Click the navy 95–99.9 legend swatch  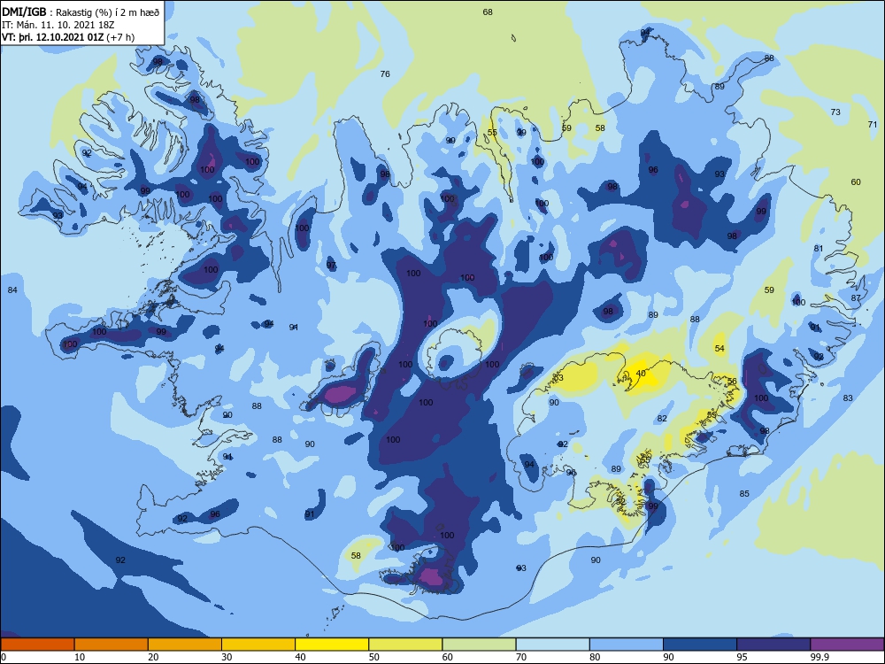coord(773,645)
